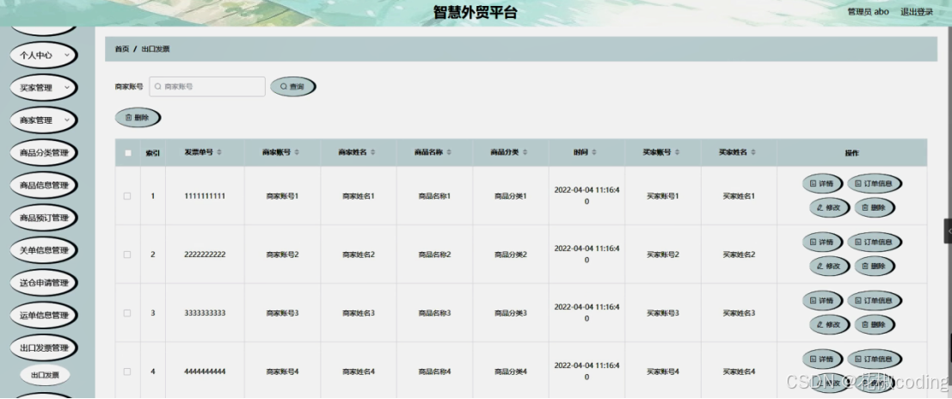Click cell 买家姓名3 in row 3
The width and height of the screenshot is (952, 399).
coord(739,313)
